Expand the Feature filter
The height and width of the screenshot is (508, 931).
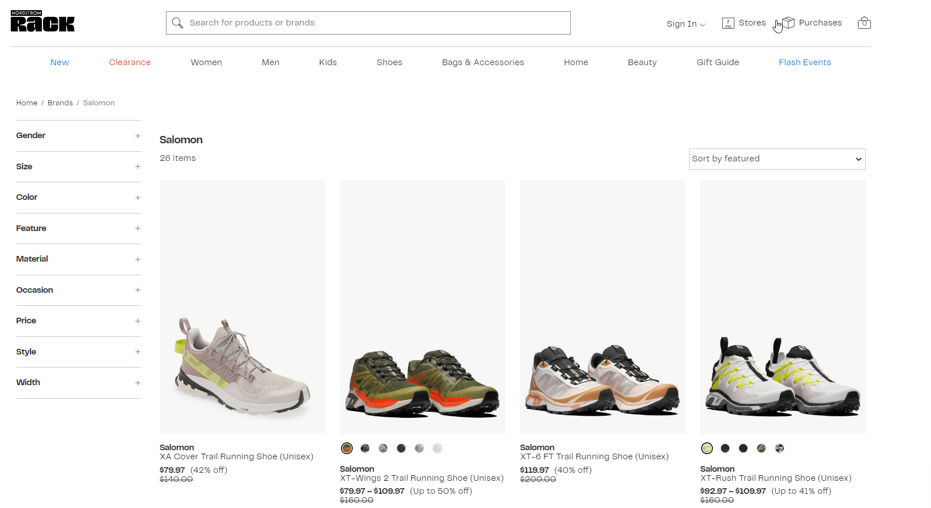click(78, 228)
